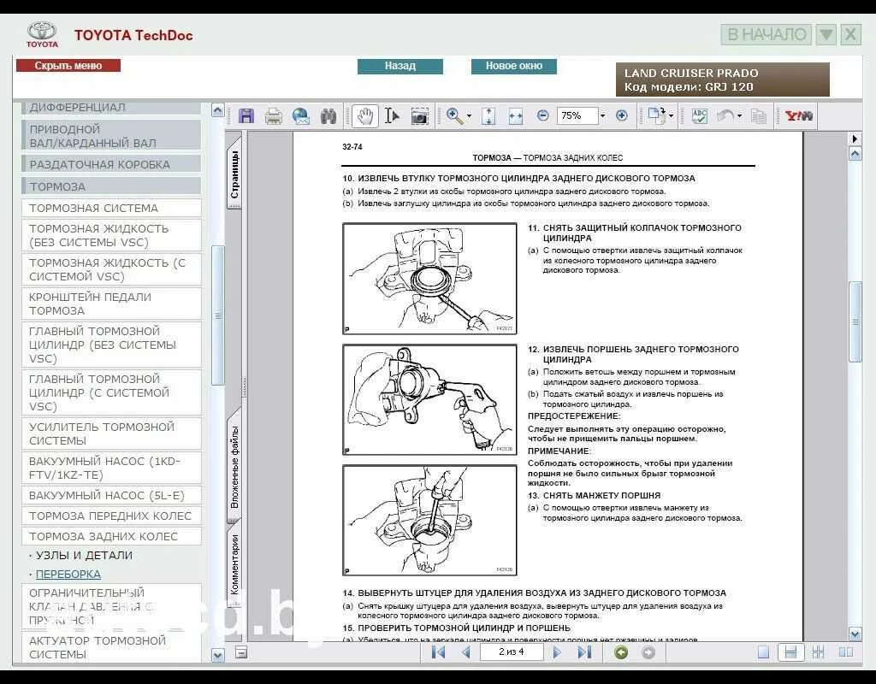Select the Snapshot camera tool
Image resolution: width=876 pixels, height=684 pixels.
419,116
